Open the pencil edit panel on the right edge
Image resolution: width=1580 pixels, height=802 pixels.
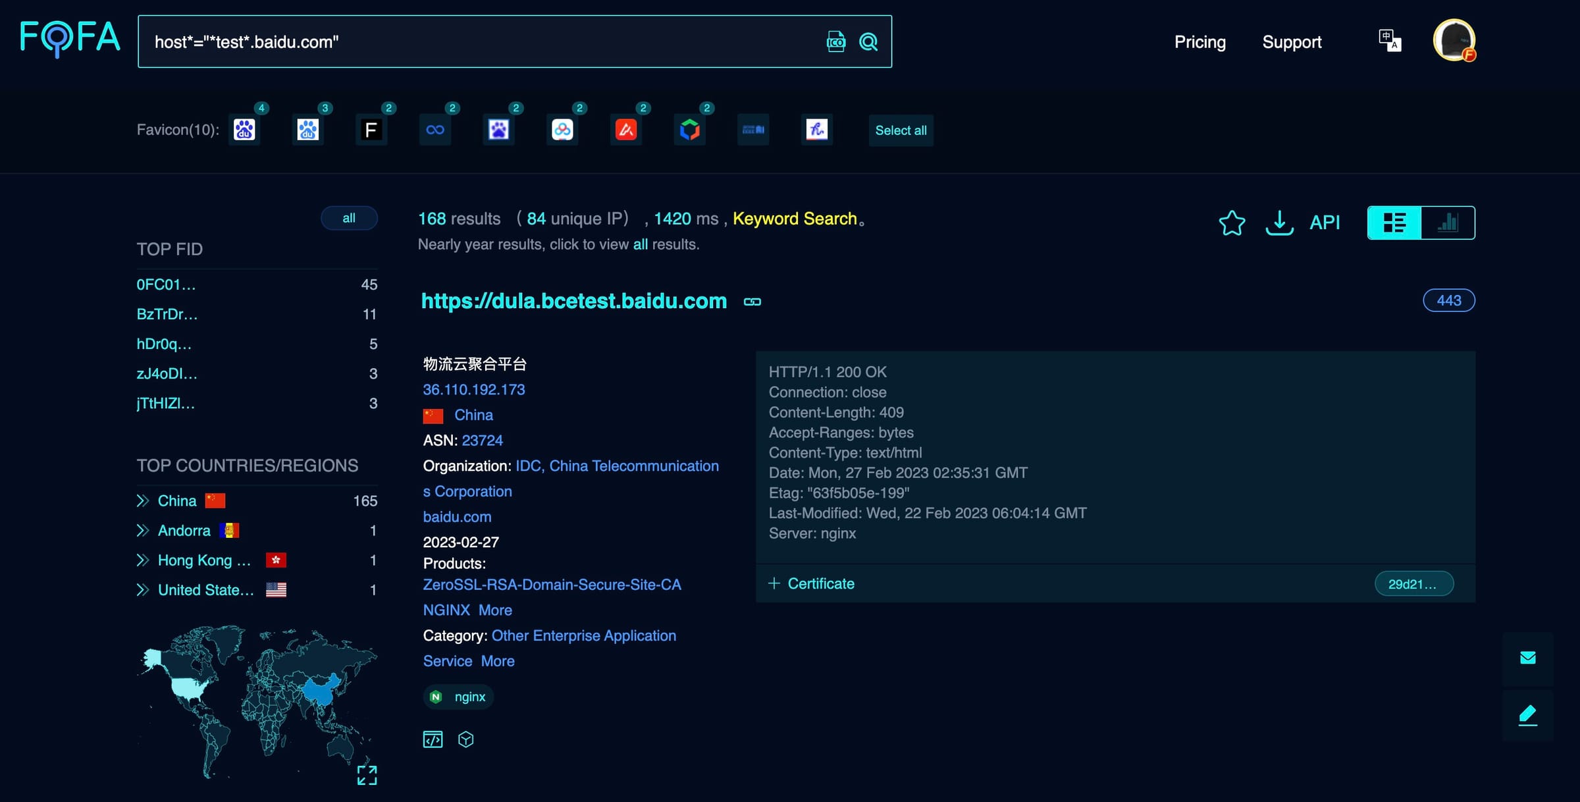point(1527,715)
